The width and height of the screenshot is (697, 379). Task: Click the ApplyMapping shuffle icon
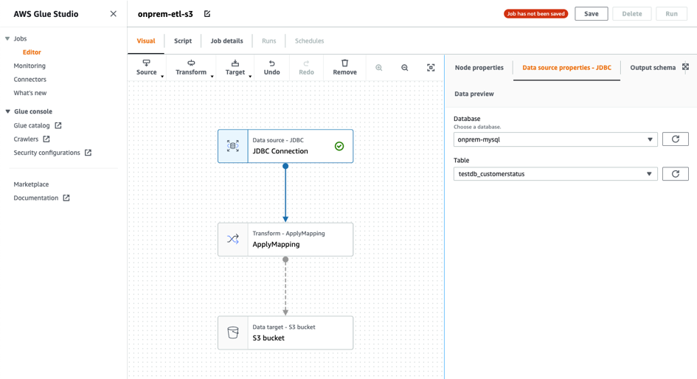233,239
